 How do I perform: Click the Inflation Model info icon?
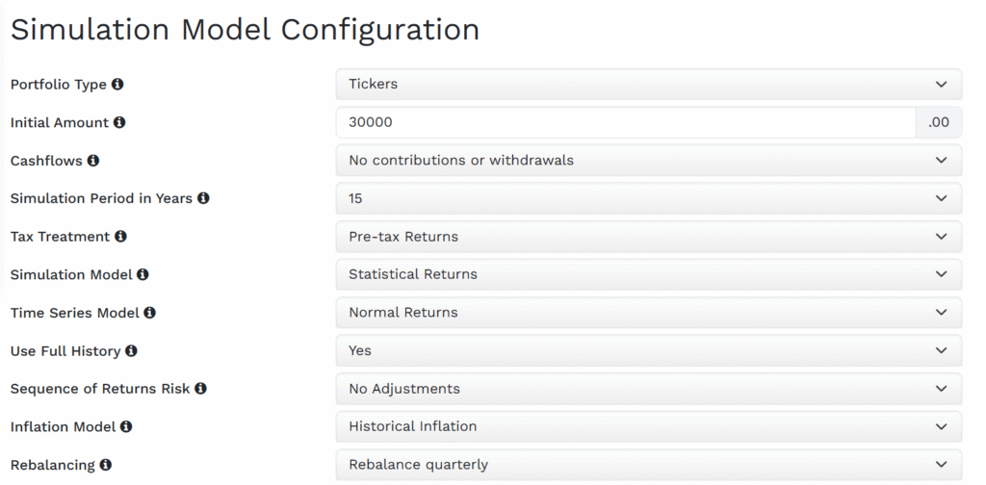(126, 426)
